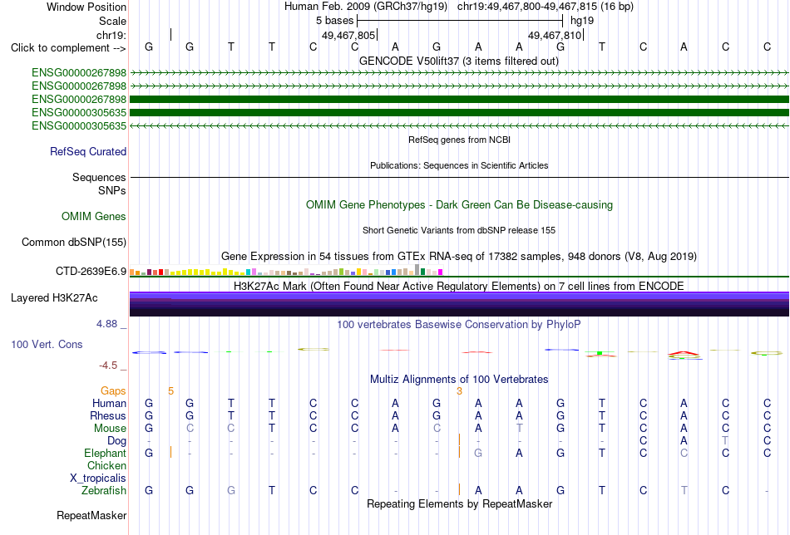Click the chr19: ruler label
Image resolution: width=790 pixels, height=535 pixels.
click(111, 35)
